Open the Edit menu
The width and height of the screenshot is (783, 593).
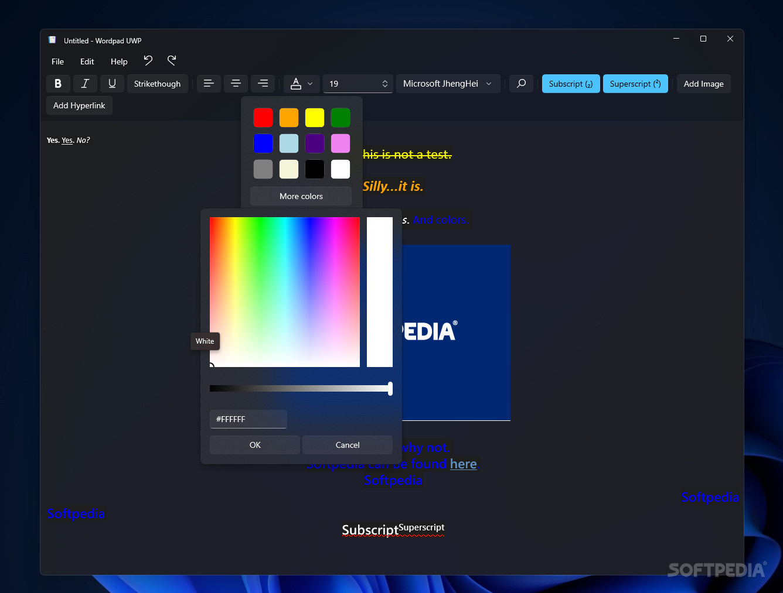[x=87, y=61]
